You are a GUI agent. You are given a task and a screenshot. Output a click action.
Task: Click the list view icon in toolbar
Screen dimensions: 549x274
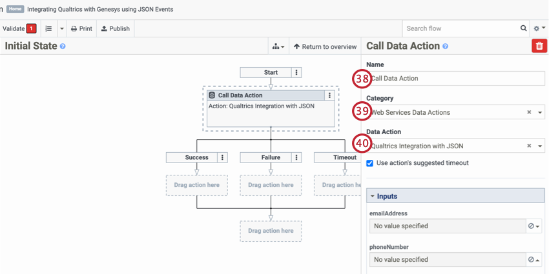click(48, 28)
